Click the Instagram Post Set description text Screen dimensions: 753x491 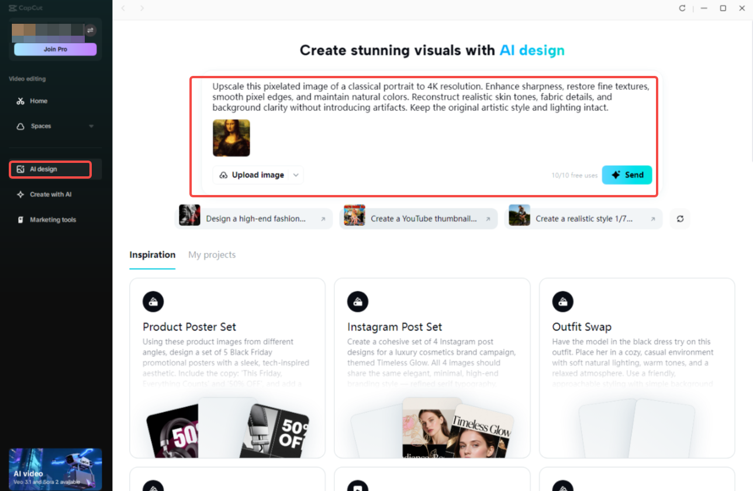431,363
